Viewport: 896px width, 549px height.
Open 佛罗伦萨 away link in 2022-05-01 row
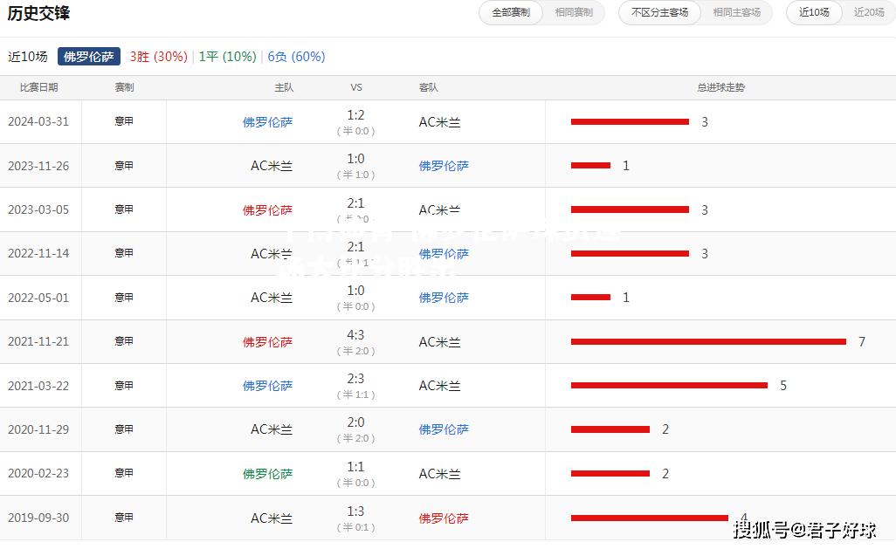(x=444, y=298)
